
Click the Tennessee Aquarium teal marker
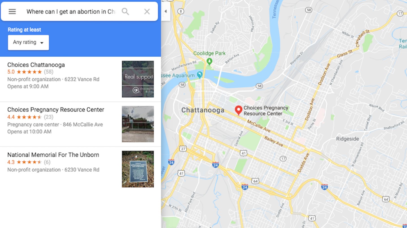(200, 75)
